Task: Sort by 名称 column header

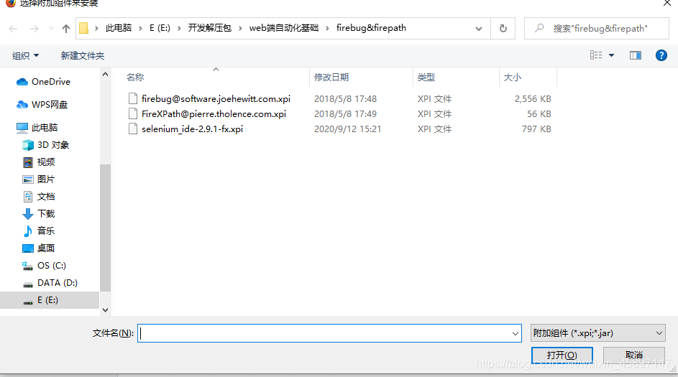Action: pos(135,78)
